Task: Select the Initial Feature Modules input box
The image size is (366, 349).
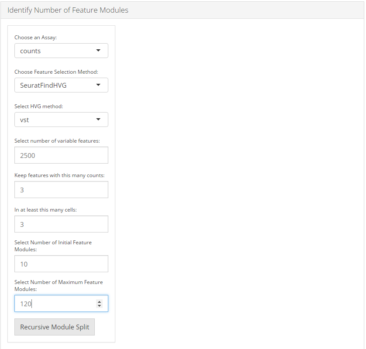Action: click(x=61, y=264)
